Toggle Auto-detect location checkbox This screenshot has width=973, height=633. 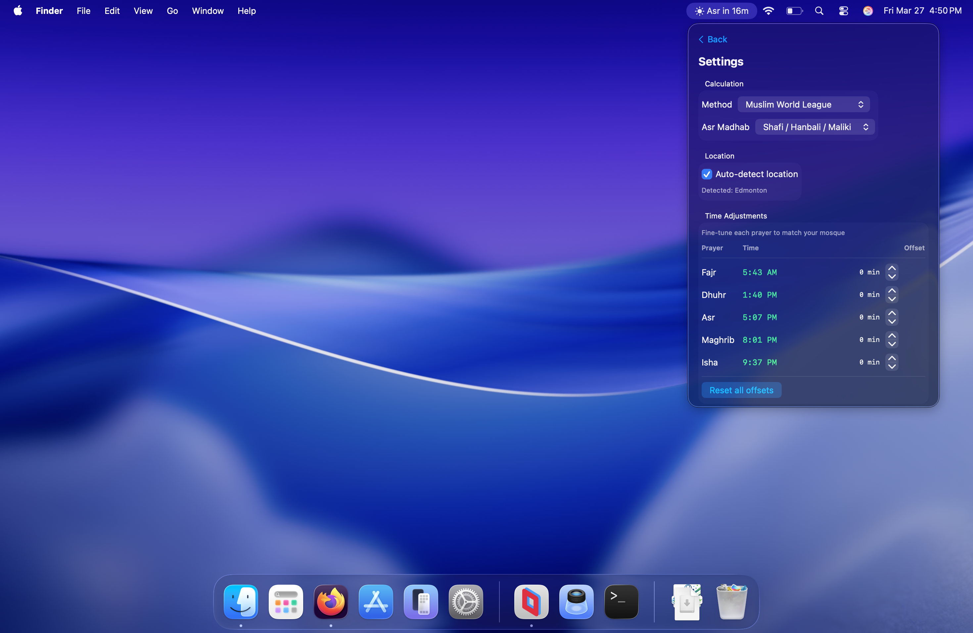click(707, 174)
